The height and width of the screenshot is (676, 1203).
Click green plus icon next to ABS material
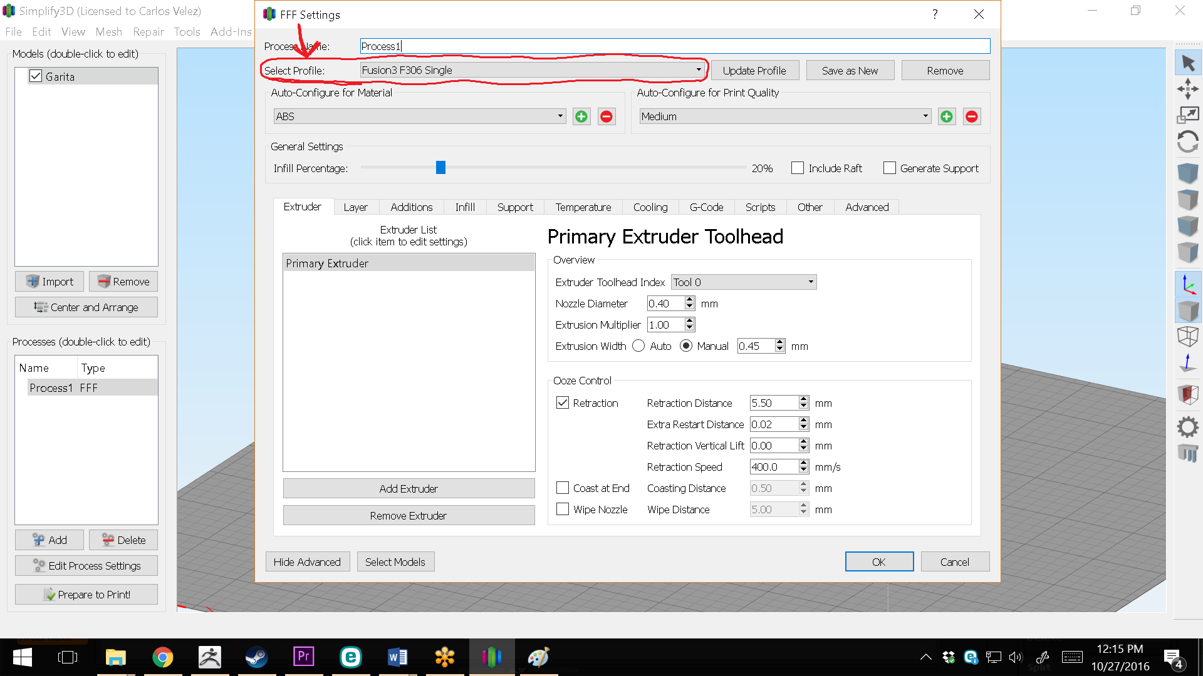click(x=581, y=116)
